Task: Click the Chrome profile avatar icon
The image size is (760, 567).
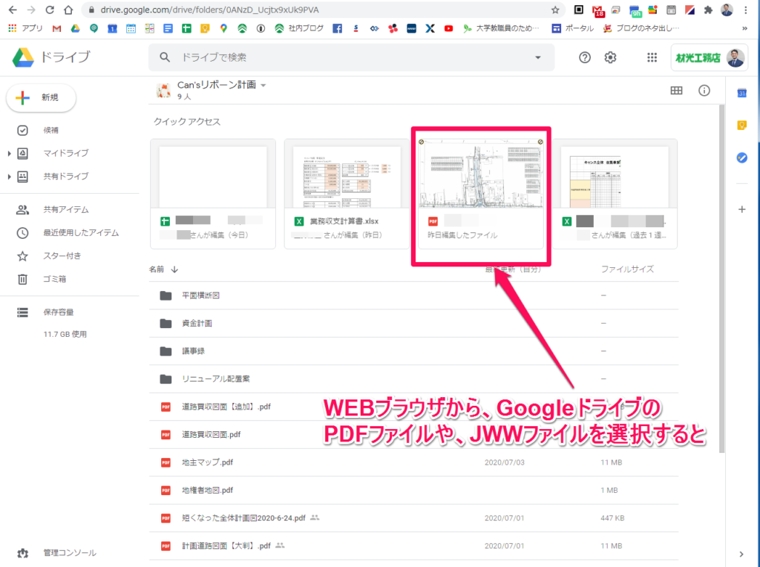Action: coord(727,10)
